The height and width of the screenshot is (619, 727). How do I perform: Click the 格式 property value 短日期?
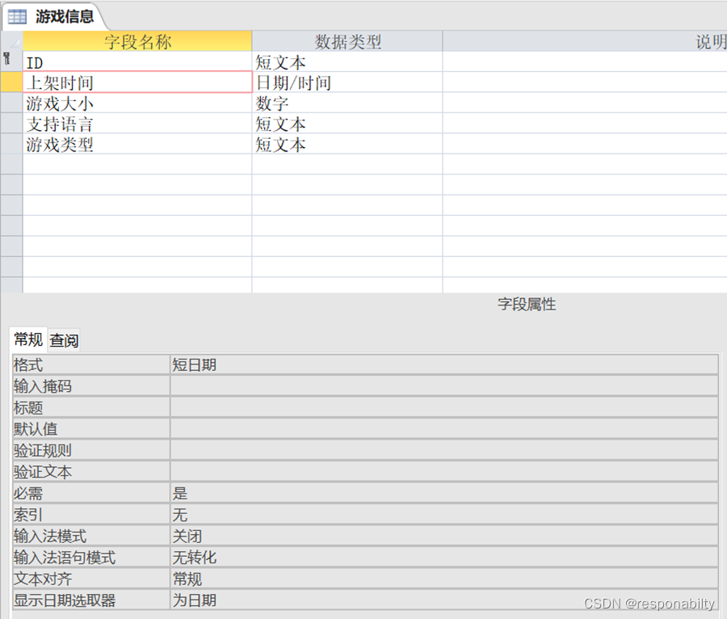pyautogui.click(x=444, y=365)
